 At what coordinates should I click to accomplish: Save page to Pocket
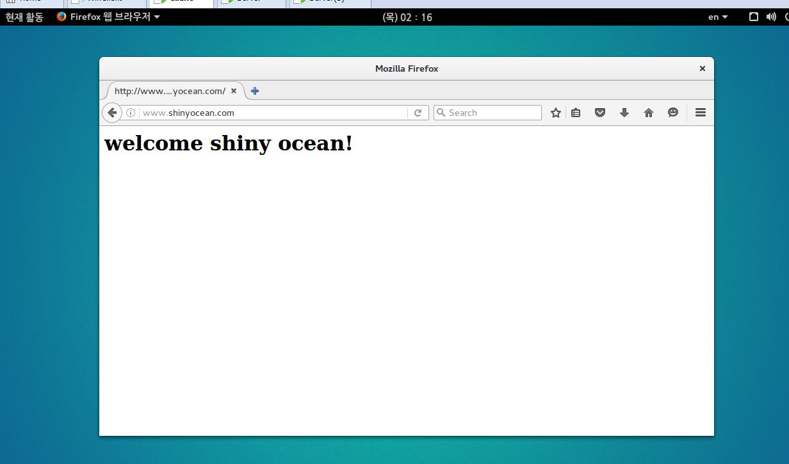click(x=600, y=113)
